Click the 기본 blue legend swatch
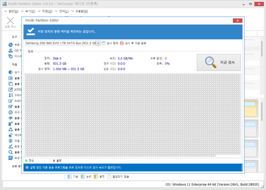Viewport: 266px width, 190px height. point(70,177)
